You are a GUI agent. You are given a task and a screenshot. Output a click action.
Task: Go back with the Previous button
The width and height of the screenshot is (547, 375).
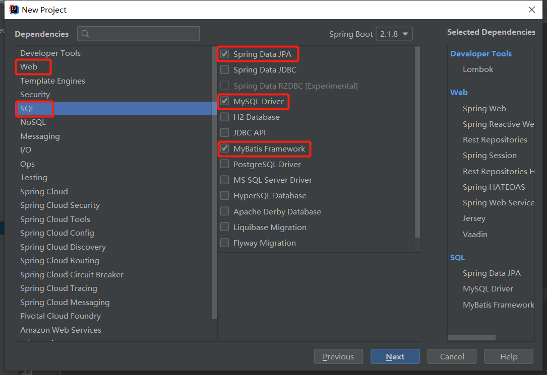(x=338, y=356)
